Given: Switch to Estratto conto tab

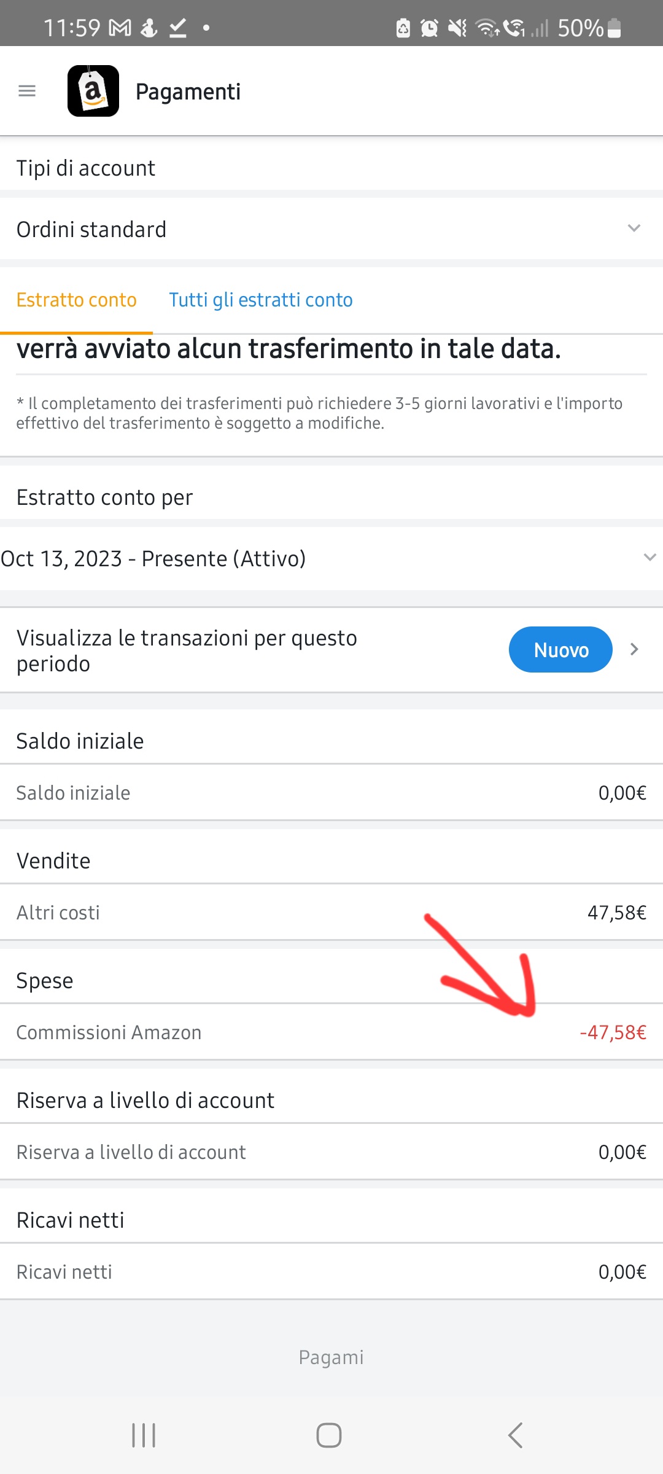Looking at the screenshot, I should (76, 300).
